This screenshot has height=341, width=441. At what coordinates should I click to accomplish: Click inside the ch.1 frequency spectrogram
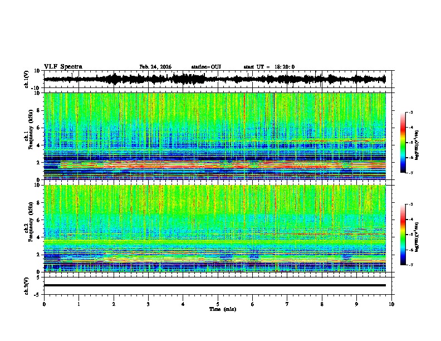(x=214, y=136)
